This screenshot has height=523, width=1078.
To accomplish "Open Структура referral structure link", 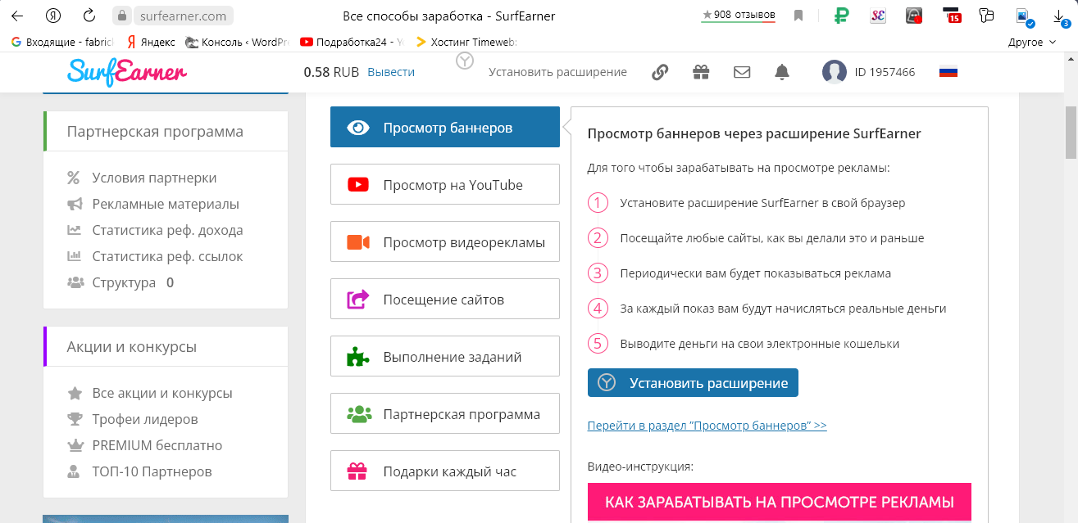I will tap(124, 282).
